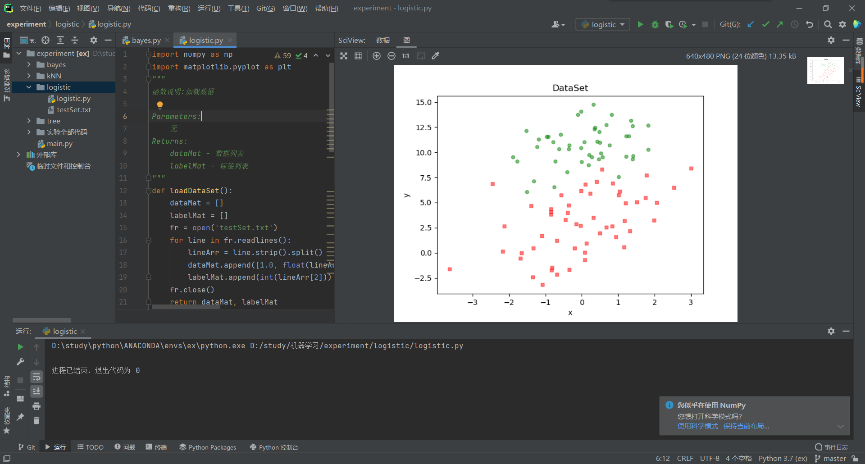
Task: Expand the bayes folder
Action: click(x=29, y=65)
